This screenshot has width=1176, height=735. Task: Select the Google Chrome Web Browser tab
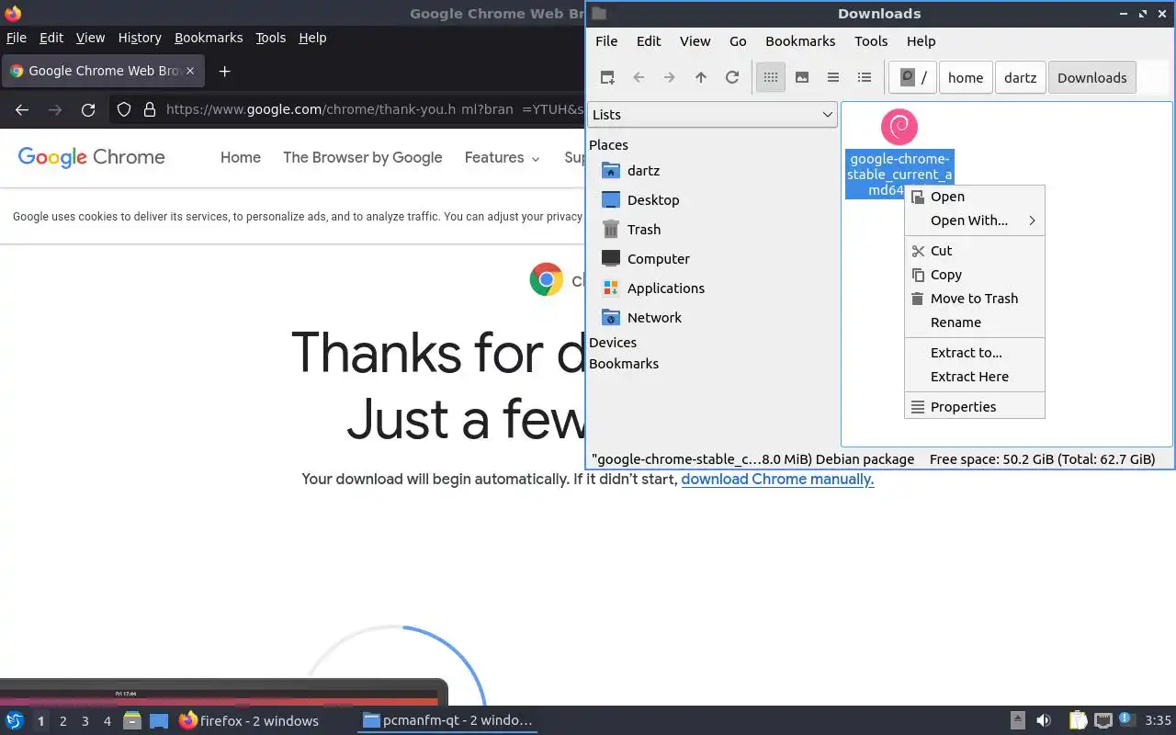point(103,71)
